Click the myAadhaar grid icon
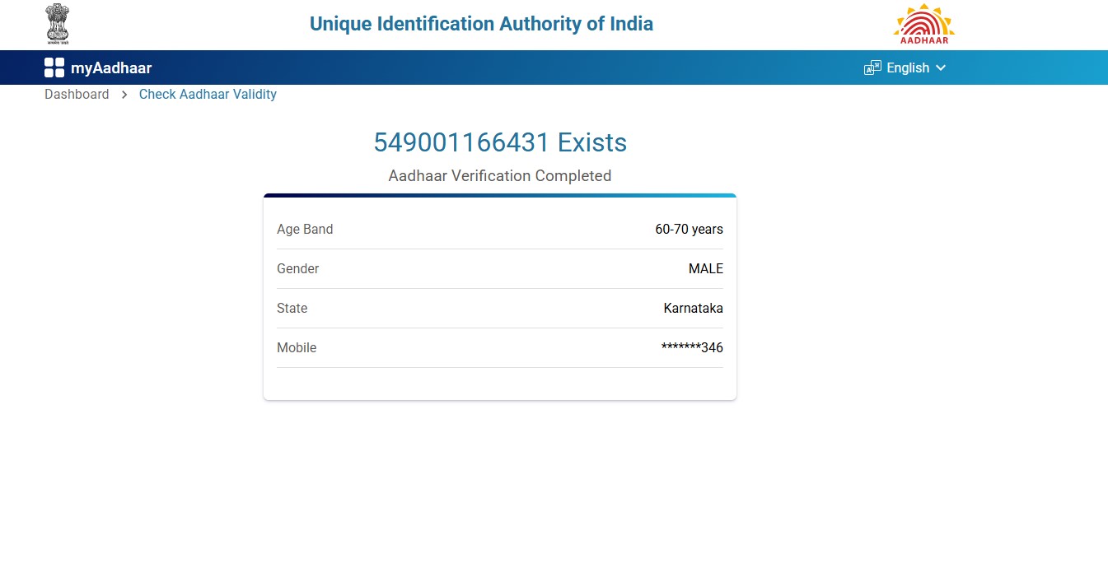Viewport: 1108px width, 586px height. [54, 67]
